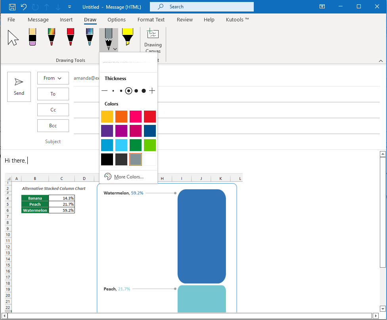Click the Send button
This screenshot has height=320, width=387.
(19, 86)
